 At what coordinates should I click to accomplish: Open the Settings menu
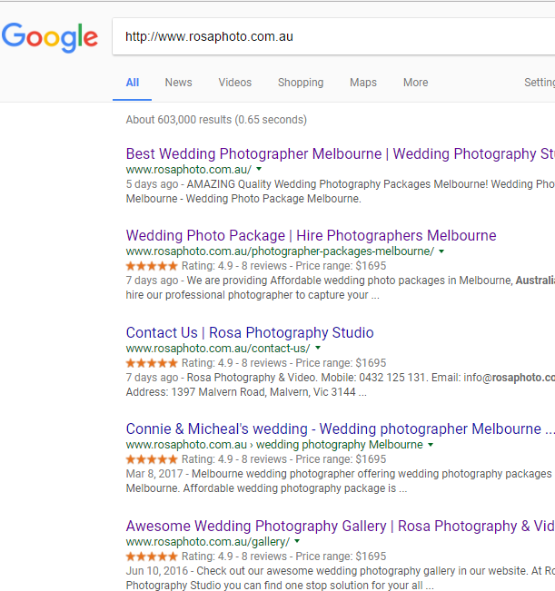coord(540,83)
